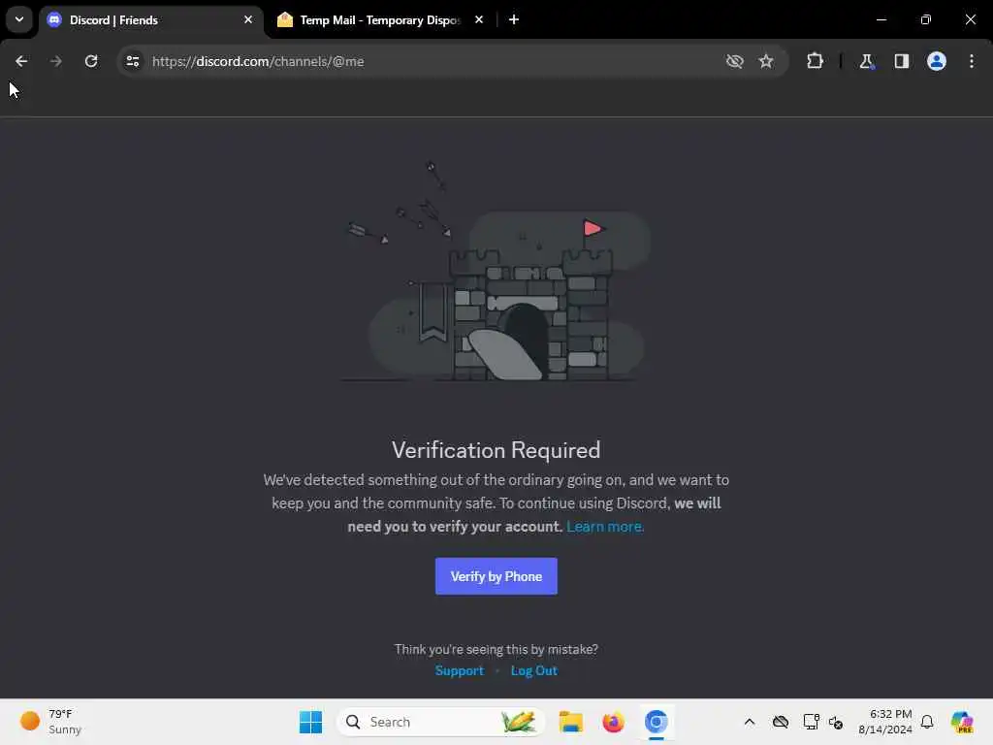993x745 pixels.
Task: Open the Extensions puzzle icon
Action: tap(815, 61)
